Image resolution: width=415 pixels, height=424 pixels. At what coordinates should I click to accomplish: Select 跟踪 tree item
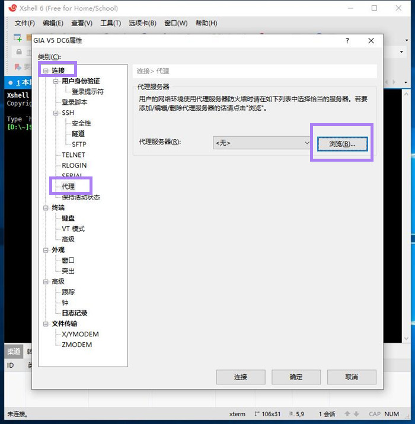(68, 292)
